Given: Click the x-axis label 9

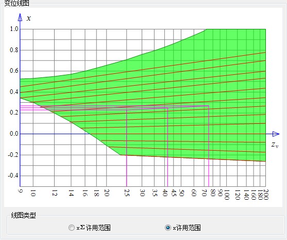Looking at the screenshot, I should [x=20, y=191].
